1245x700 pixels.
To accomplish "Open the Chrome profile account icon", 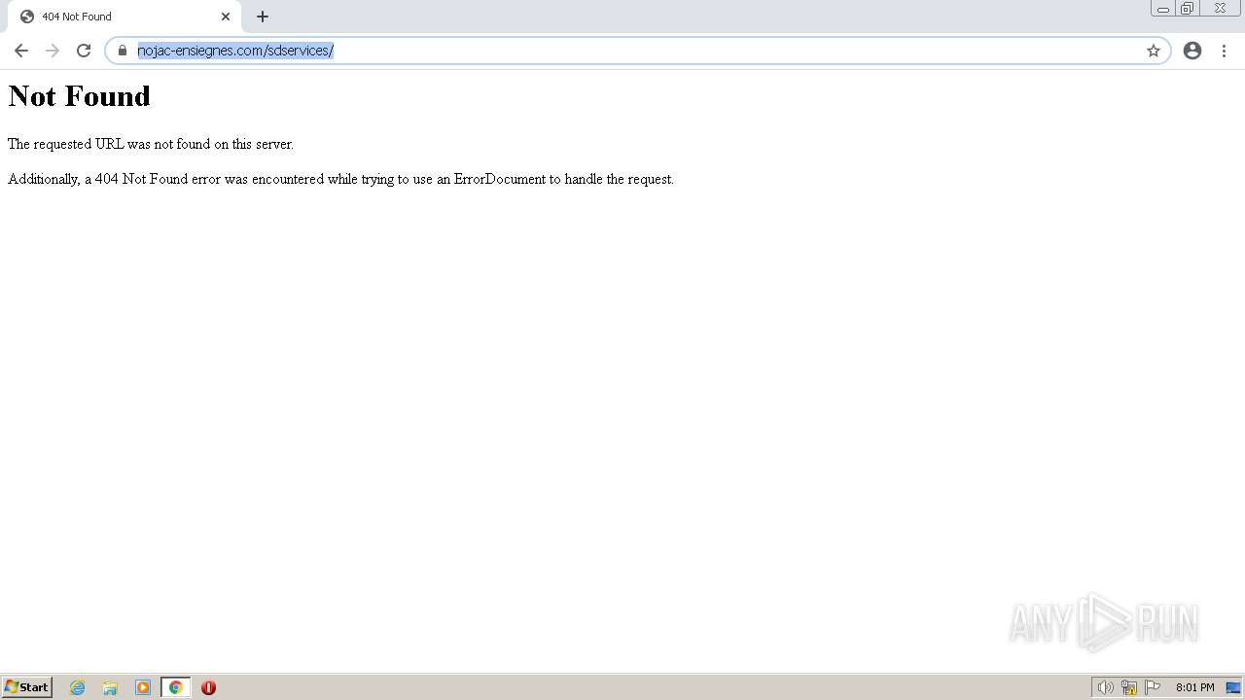I will click(x=1192, y=51).
